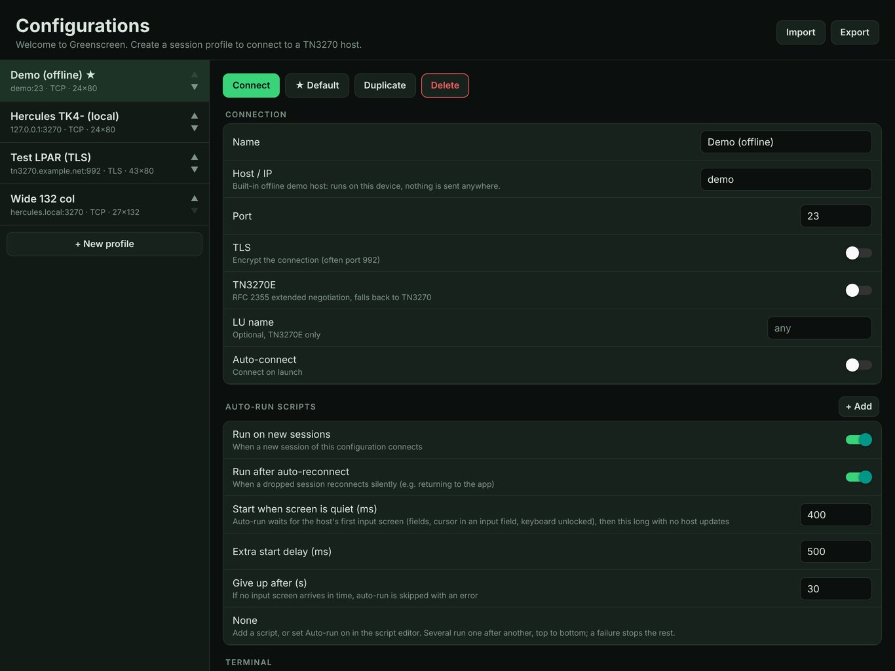Create a new profile

[x=104, y=244]
